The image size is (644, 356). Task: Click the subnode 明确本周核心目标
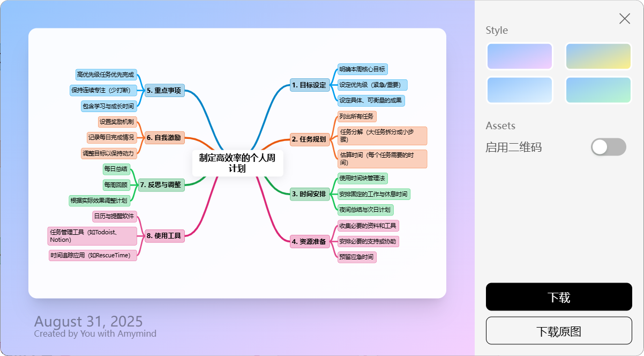[362, 69]
